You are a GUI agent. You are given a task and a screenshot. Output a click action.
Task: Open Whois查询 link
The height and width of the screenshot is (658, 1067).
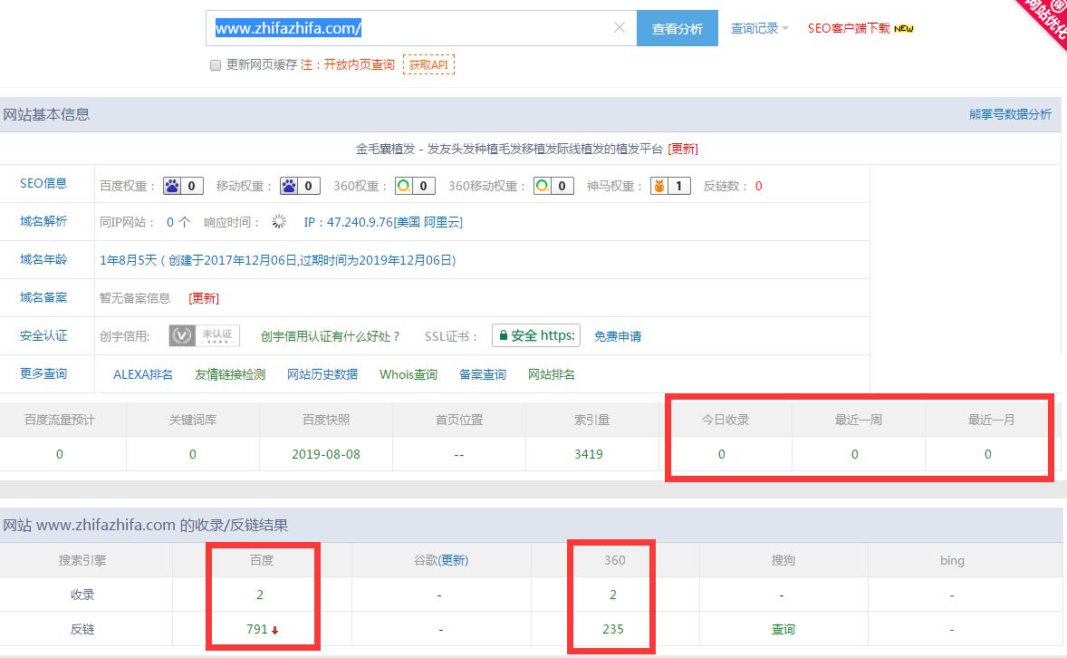coord(409,374)
